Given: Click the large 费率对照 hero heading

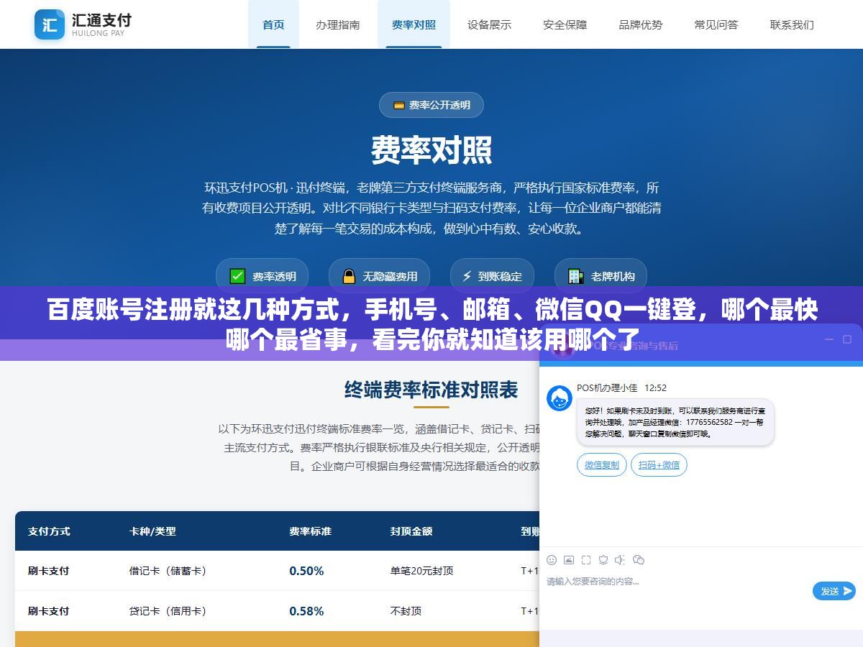Looking at the screenshot, I should click(431, 150).
